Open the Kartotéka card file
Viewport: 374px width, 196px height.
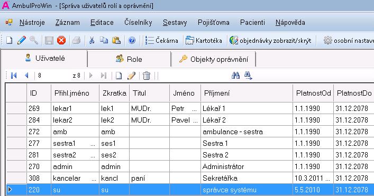pyautogui.click(x=204, y=41)
